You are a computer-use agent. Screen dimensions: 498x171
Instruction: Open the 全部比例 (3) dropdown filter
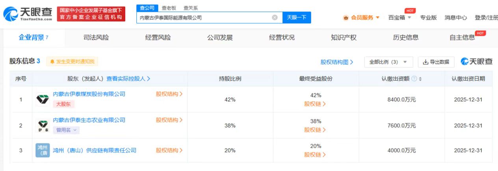388,62
